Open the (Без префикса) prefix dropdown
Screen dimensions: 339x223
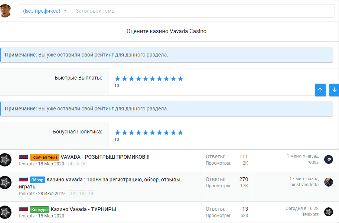click(45, 11)
